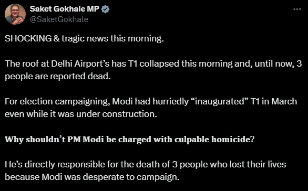Viewport: 308px width, 191px height.
Task: Click the phrase 'until now, 3' in the tweet
Action: pos(278,63)
